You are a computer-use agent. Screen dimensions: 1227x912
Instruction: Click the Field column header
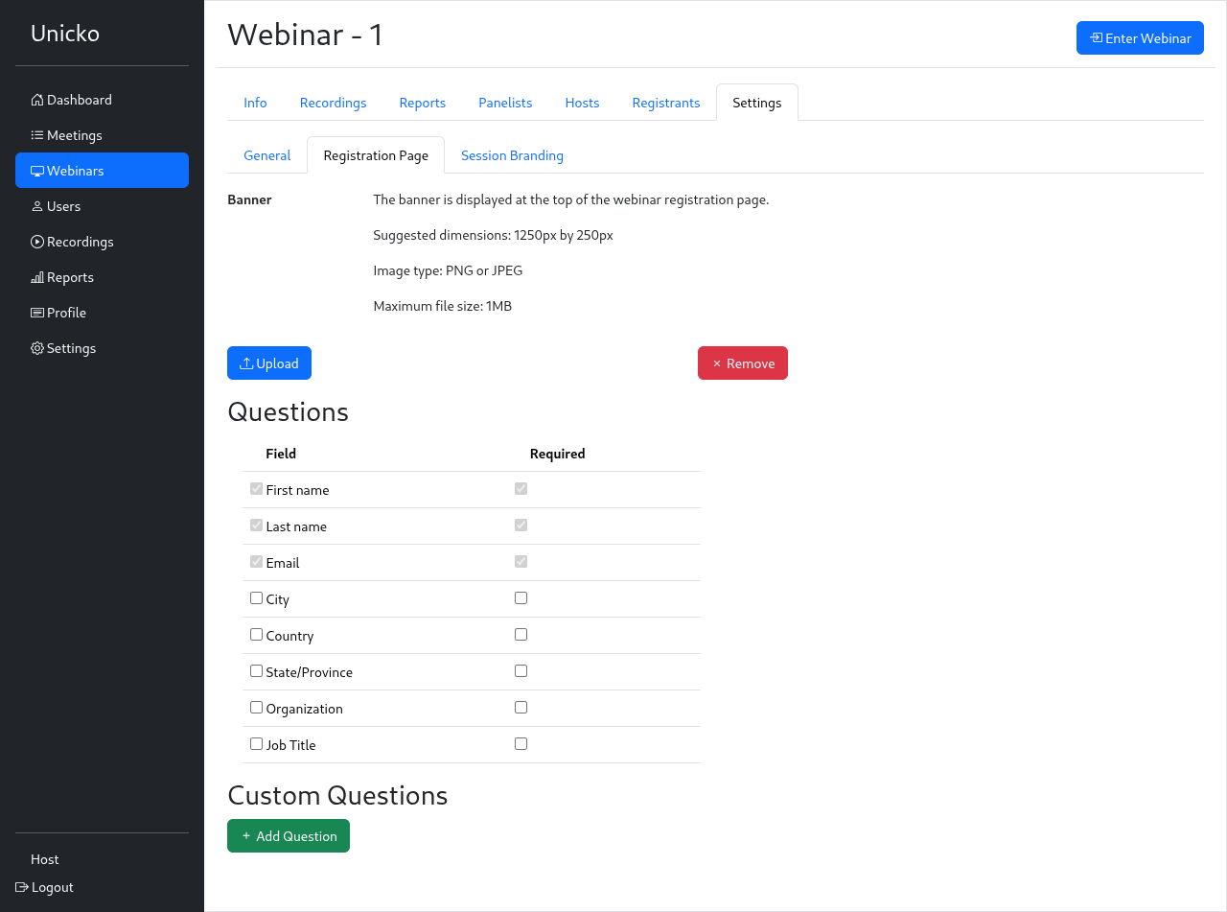(x=281, y=454)
